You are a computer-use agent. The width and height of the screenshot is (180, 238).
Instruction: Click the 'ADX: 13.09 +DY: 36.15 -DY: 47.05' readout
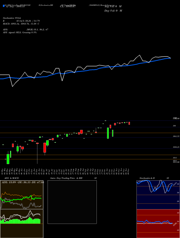tap(23, 182)
